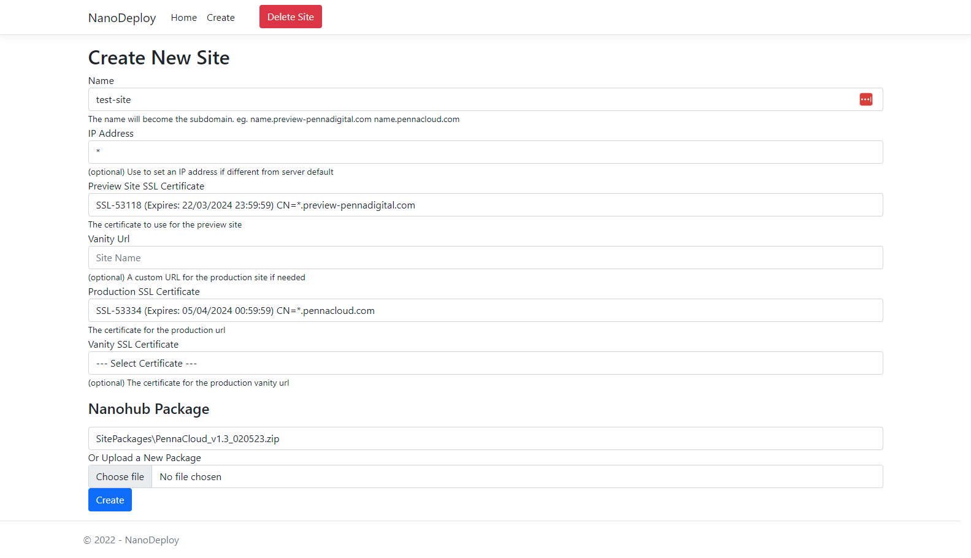The width and height of the screenshot is (971, 558).
Task: Click the 'Vanity SSL Certificate' label text
Action: click(x=134, y=345)
